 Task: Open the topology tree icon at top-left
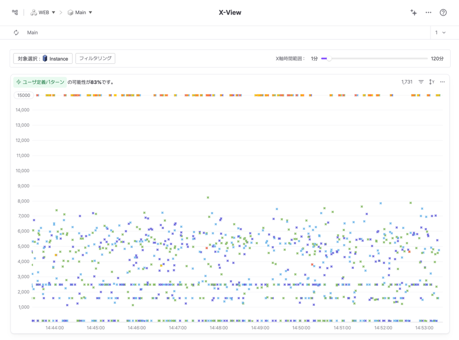[15, 12]
